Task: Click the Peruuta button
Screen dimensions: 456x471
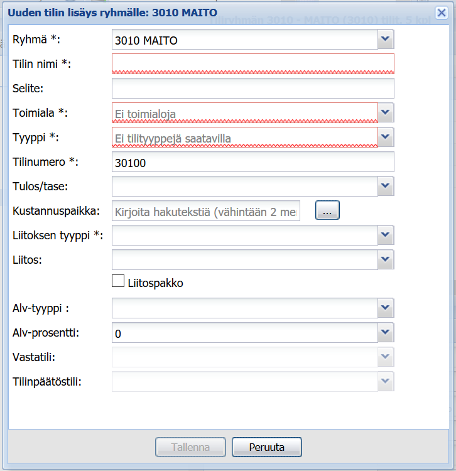Action: coord(267,447)
